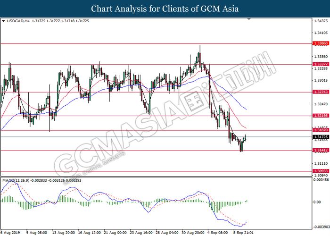Click the 1.34375 price scale value
This screenshot has height=236, width=330.
click(321, 21)
